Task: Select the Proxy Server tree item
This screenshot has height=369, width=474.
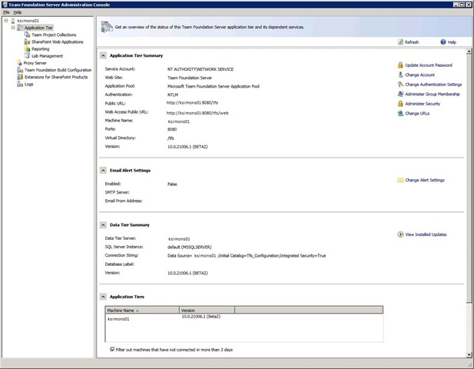Action: point(35,63)
